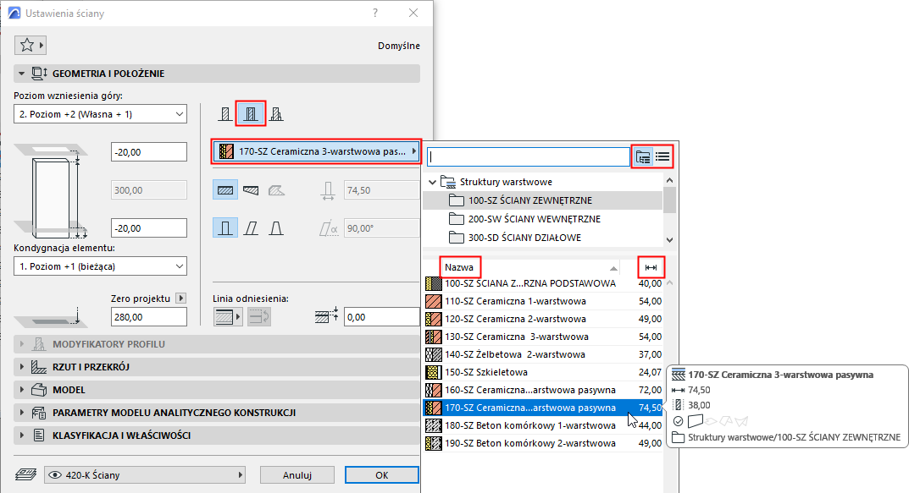Select vertical wall complexity icon
Screen dimensions: 909x493
(x=225, y=228)
